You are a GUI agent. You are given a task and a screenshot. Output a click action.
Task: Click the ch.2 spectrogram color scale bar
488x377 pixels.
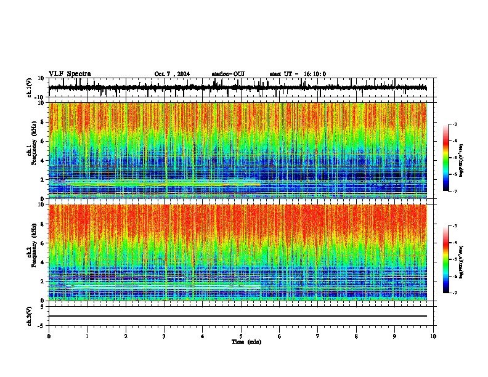tap(446, 259)
